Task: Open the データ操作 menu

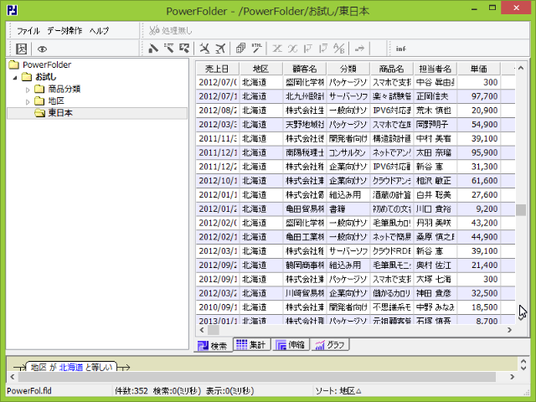Action: click(64, 31)
